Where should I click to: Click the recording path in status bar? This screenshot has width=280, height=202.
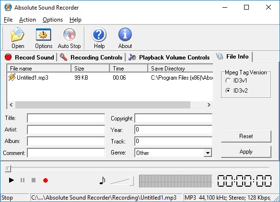(104, 198)
